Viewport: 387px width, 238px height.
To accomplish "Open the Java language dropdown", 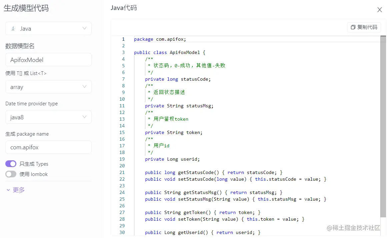I will pos(48,28).
